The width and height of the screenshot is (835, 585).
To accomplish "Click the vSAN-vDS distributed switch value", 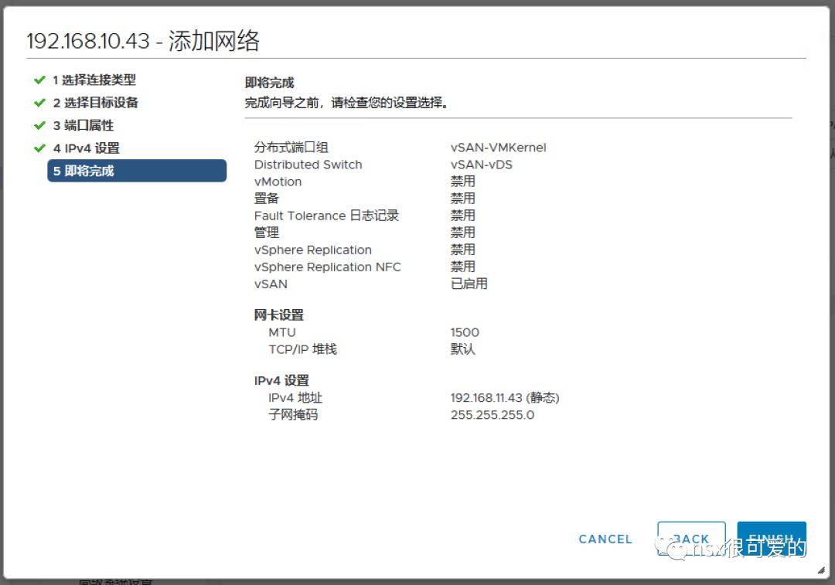I will [481, 165].
